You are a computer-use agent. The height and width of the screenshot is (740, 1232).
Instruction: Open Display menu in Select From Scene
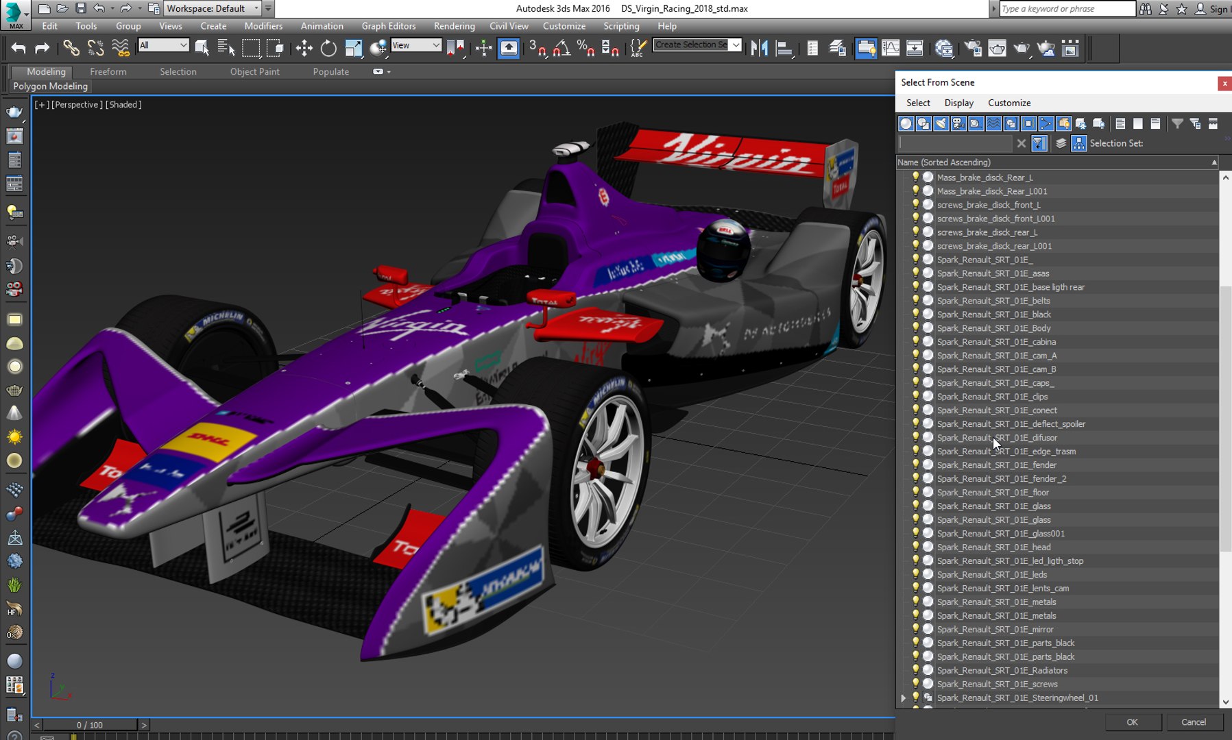pyautogui.click(x=958, y=103)
